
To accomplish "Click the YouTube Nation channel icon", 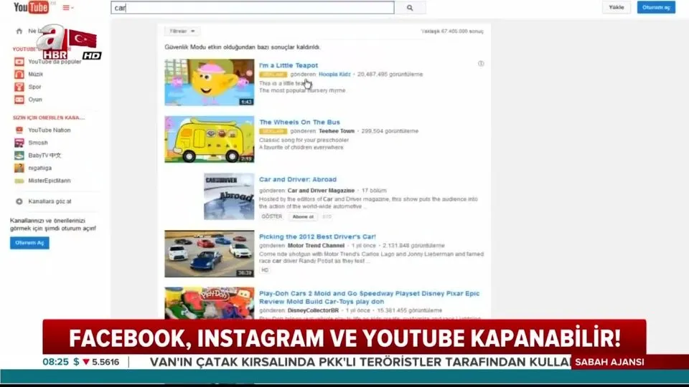I will (x=19, y=130).
